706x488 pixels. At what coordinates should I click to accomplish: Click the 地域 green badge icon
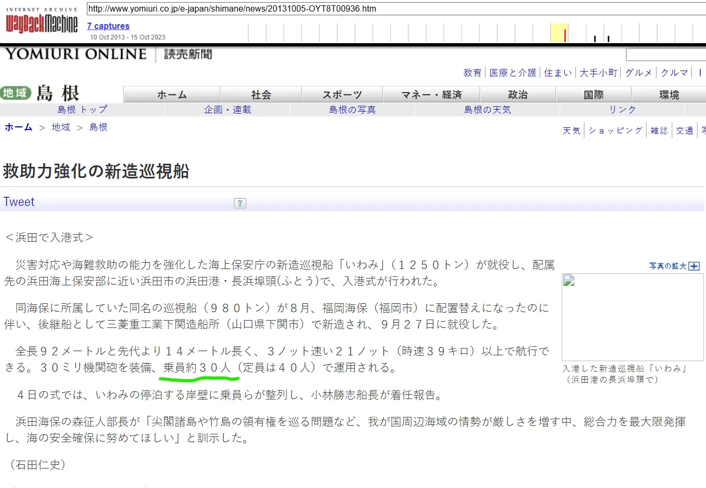16,93
